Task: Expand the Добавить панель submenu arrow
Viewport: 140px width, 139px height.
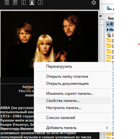Action: click(x=107, y=128)
